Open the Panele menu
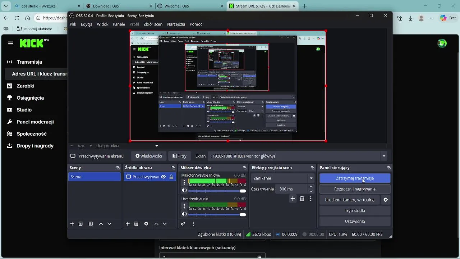 tap(119, 24)
